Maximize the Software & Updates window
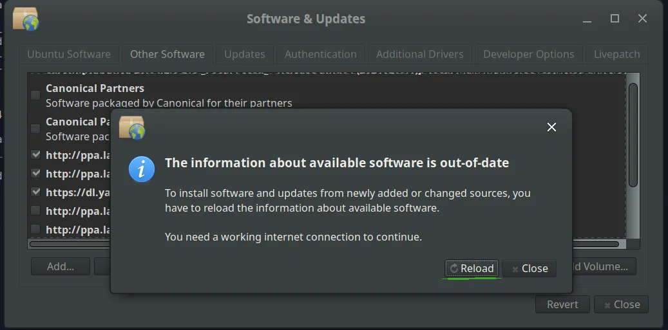The height and width of the screenshot is (330, 668). (615, 19)
